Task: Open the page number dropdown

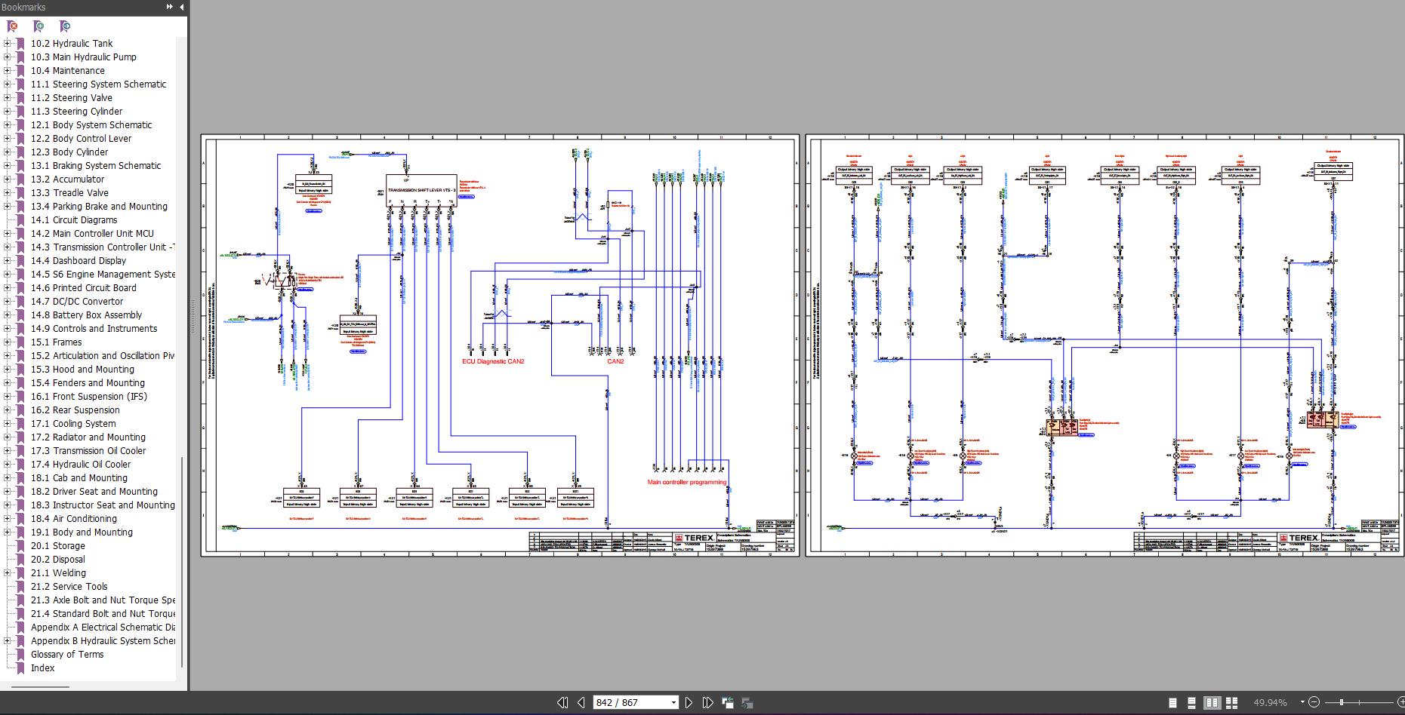Action: [673, 702]
